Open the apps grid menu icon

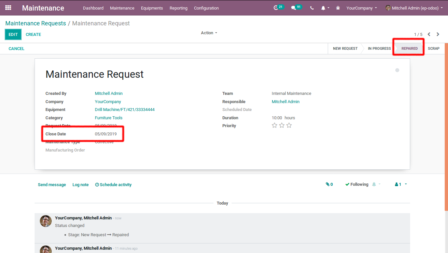coord(8,8)
